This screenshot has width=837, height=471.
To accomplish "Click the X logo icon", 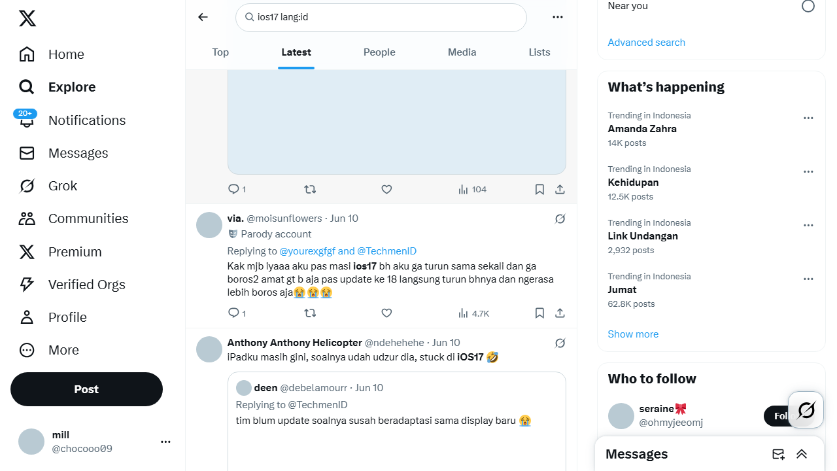I will [27, 18].
